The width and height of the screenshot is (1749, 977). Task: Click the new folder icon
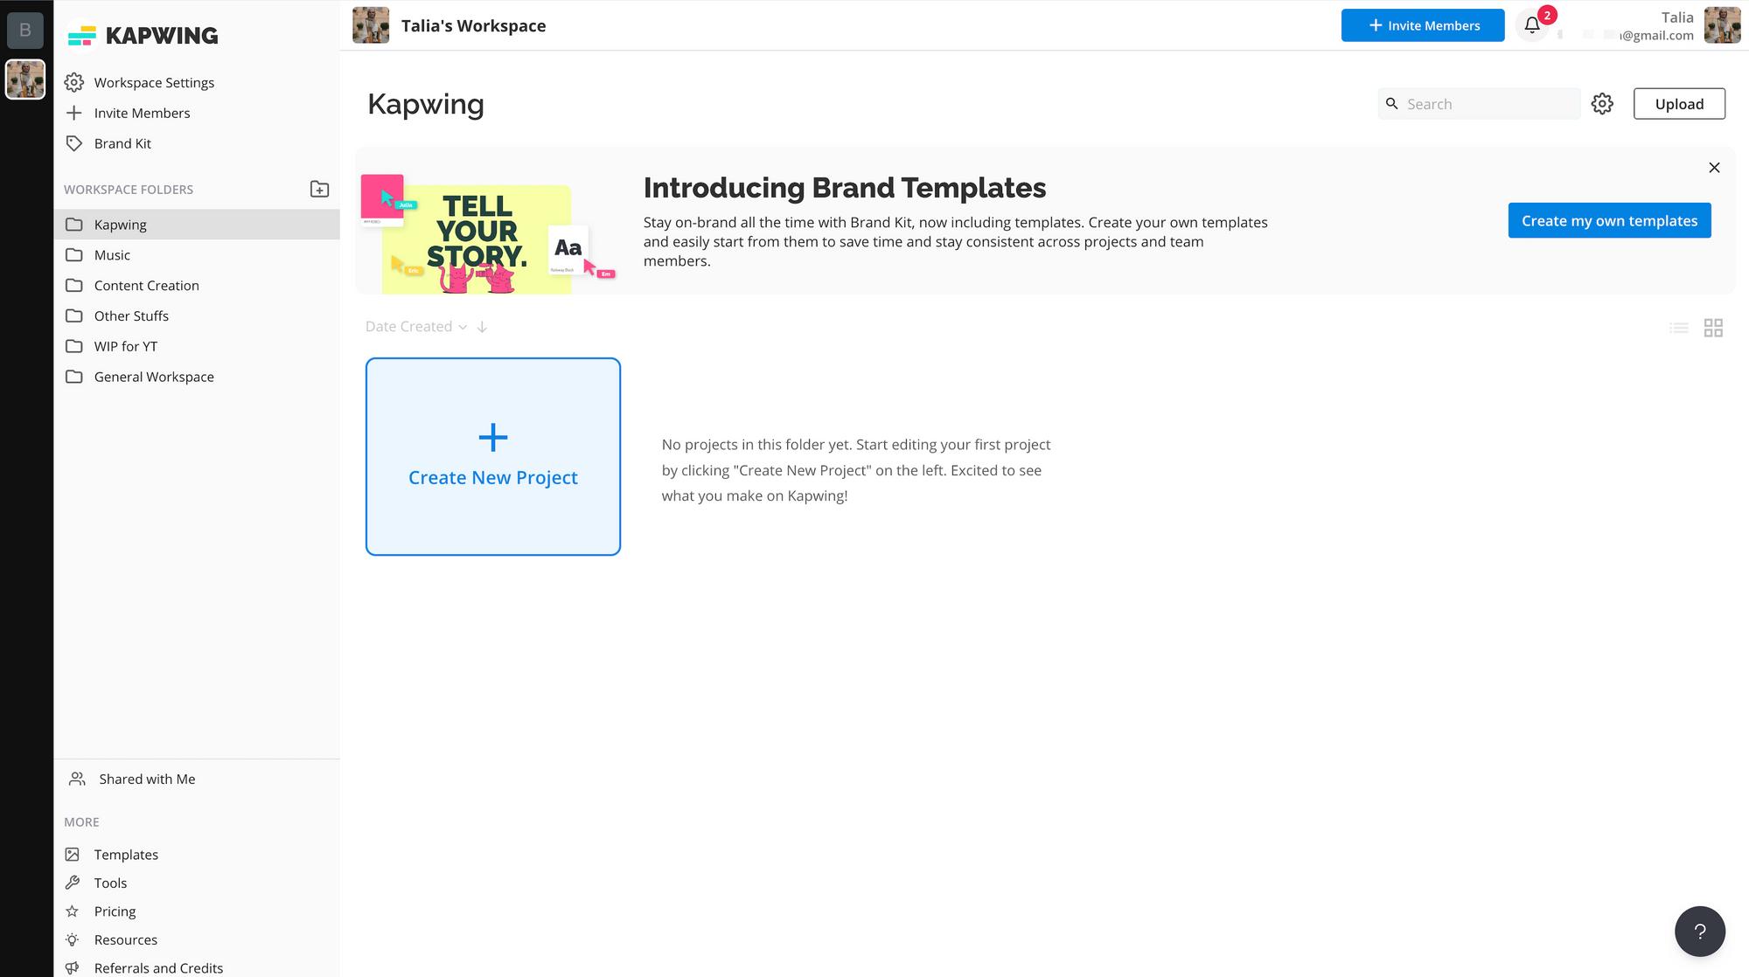pos(319,190)
